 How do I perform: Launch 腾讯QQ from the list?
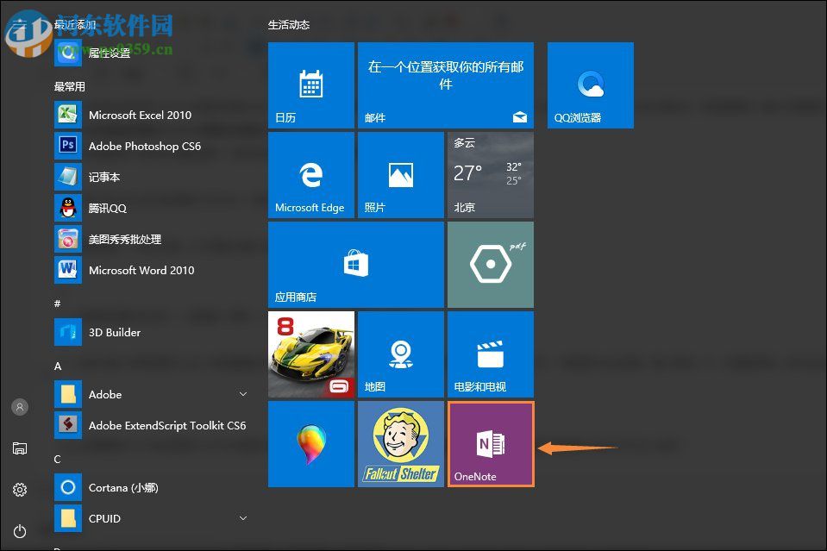pos(153,209)
